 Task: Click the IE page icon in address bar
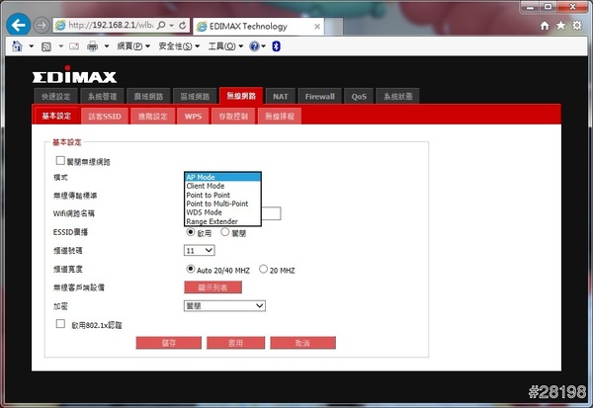coord(60,26)
